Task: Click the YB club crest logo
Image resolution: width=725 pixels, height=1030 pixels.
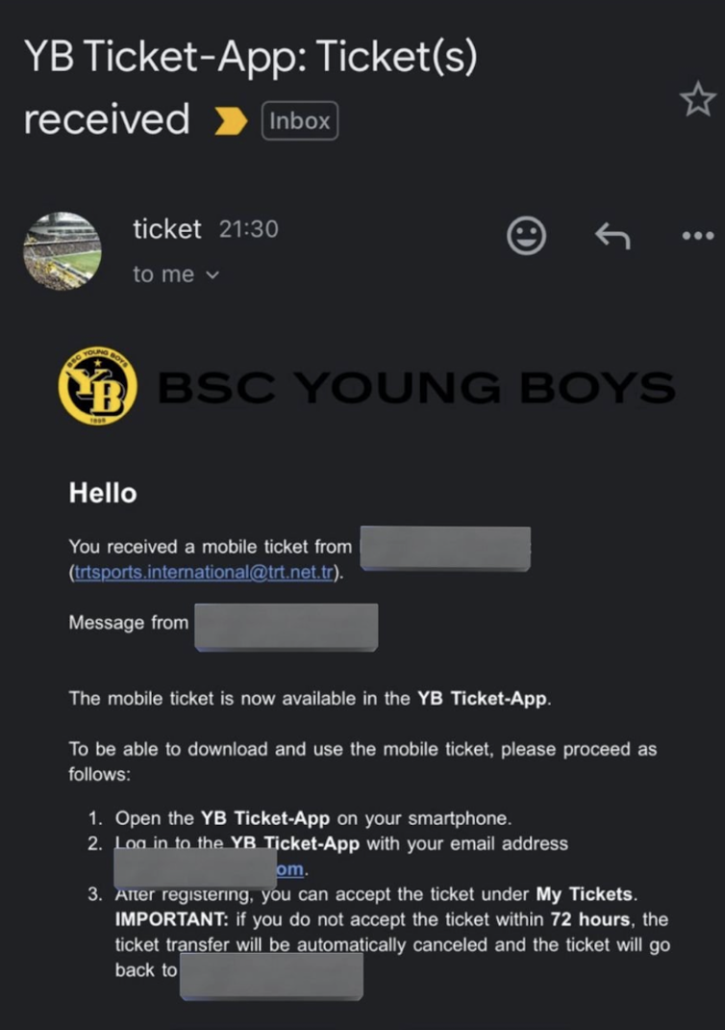Action: pyautogui.click(x=98, y=386)
